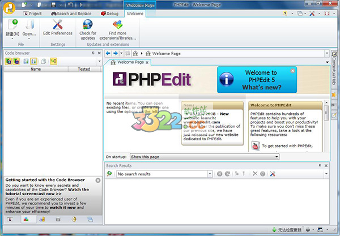Toggle the second green filter in Code browser
This screenshot has height=236, width=340.
(16, 61)
